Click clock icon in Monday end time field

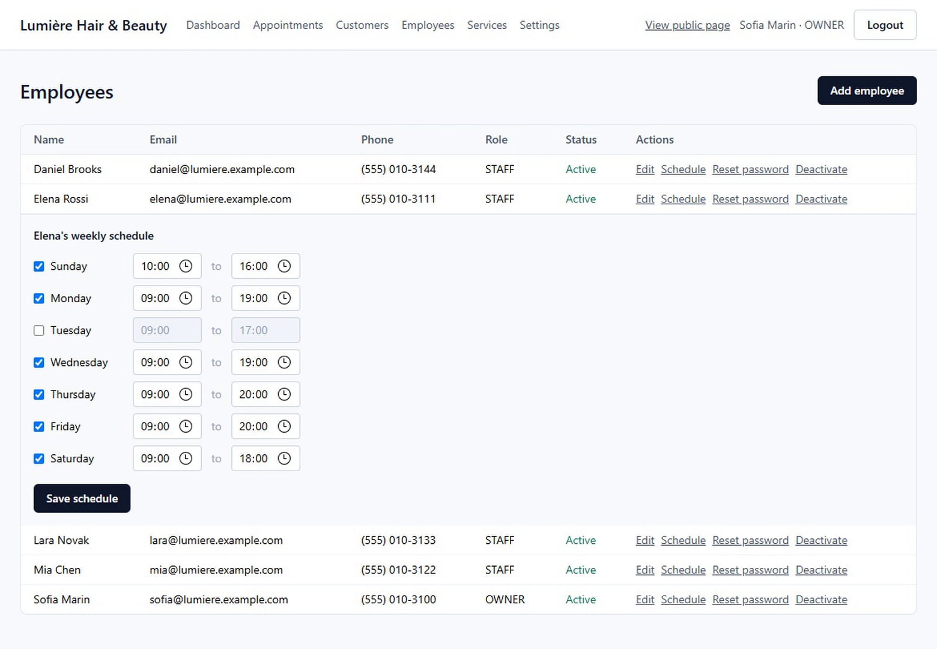click(x=284, y=298)
